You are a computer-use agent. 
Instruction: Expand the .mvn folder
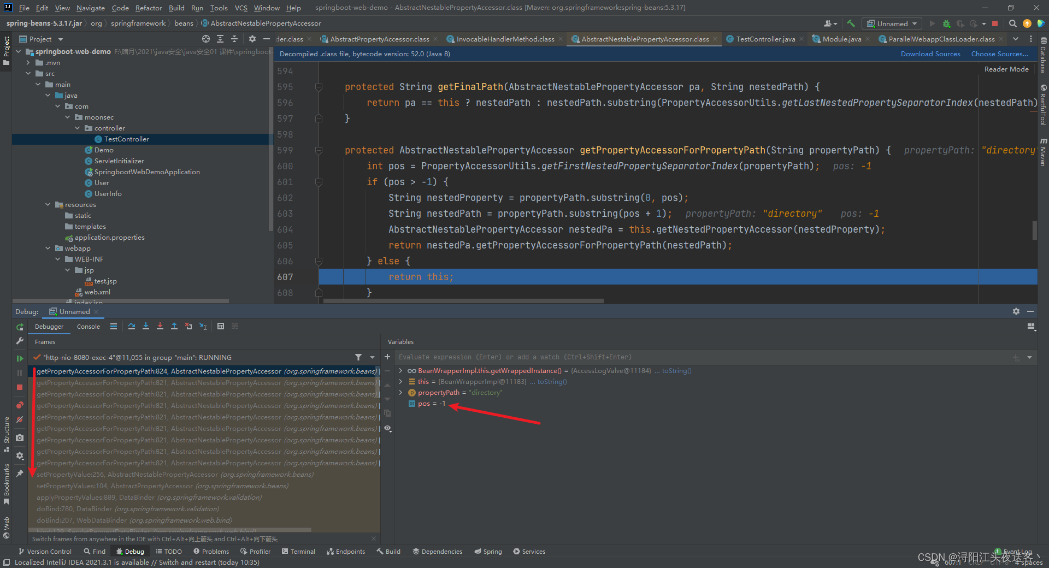click(x=28, y=63)
